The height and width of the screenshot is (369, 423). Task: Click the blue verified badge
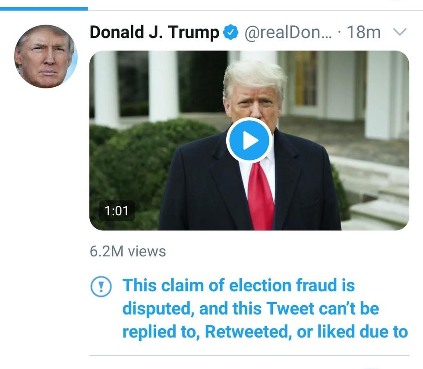click(x=231, y=32)
